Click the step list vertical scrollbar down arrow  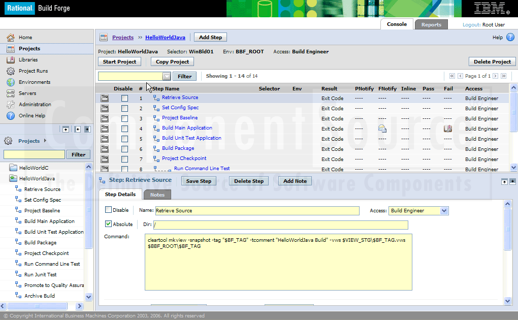click(x=513, y=167)
